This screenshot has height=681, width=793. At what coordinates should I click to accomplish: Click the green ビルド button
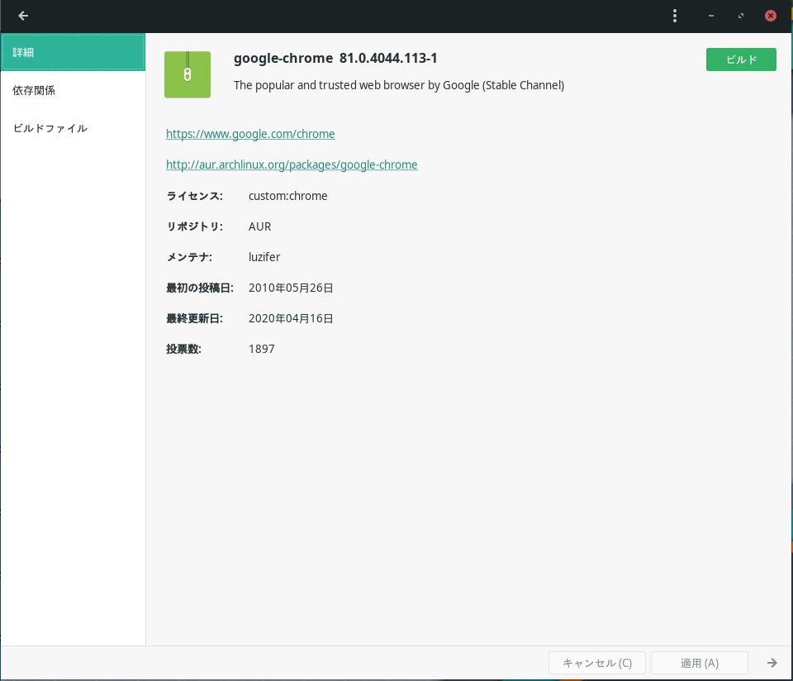tap(741, 60)
